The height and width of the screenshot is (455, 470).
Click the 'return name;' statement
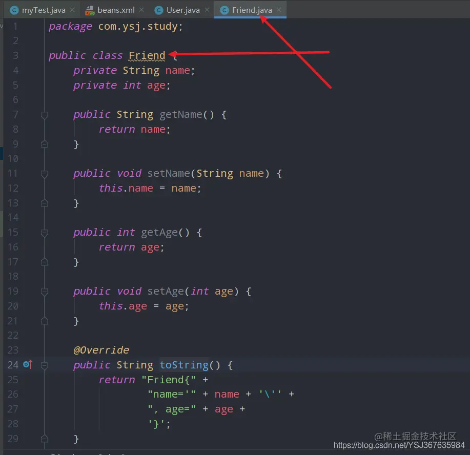pyautogui.click(x=135, y=130)
